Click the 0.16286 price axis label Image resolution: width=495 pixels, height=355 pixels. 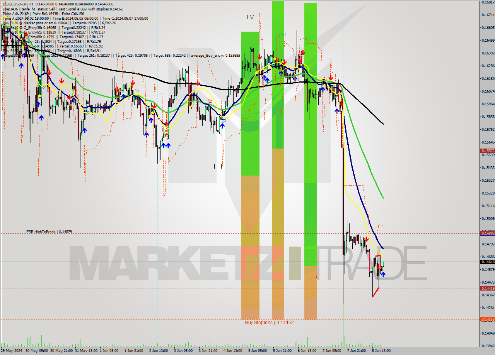point(488,66)
